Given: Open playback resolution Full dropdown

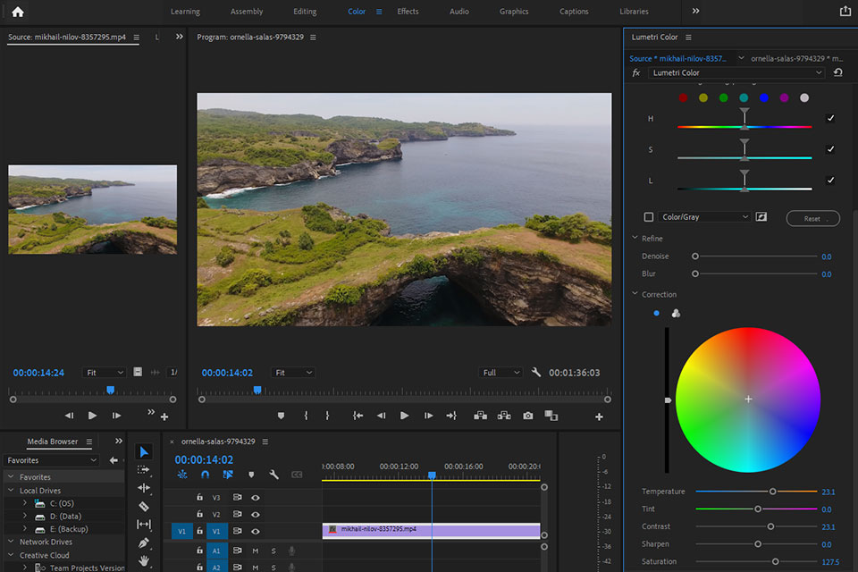Looking at the screenshot, I should 500,373.
